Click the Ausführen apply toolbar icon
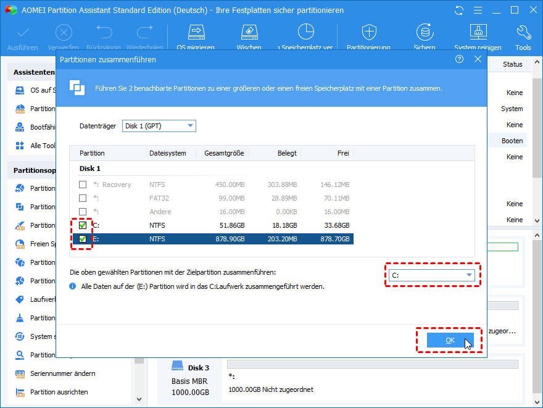 click(22, 33)
